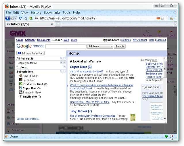184x146 pixels.
Task: Click the World's Most Profitable Companies thumbnail
Action: pyautogui.click(x=133, y=117)
